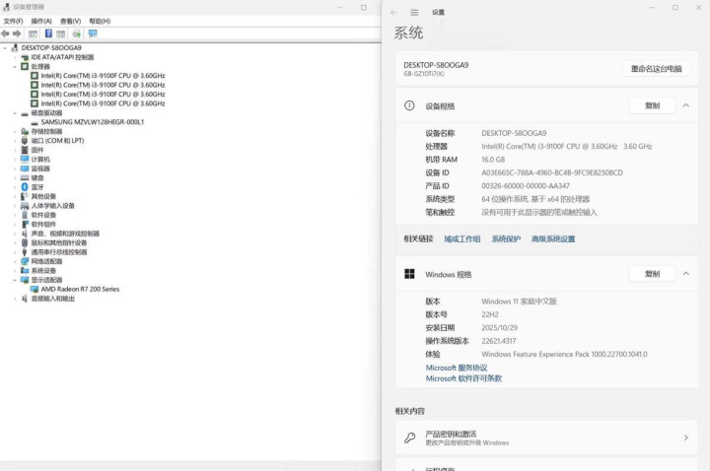Toggle the console tree toolbar icon

coord(34,34)
